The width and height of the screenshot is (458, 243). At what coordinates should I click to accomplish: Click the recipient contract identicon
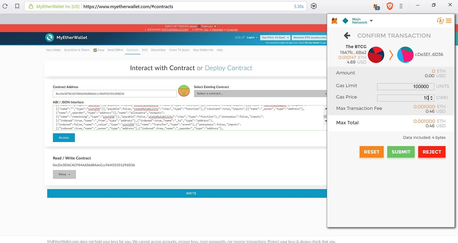pos(405,55)
